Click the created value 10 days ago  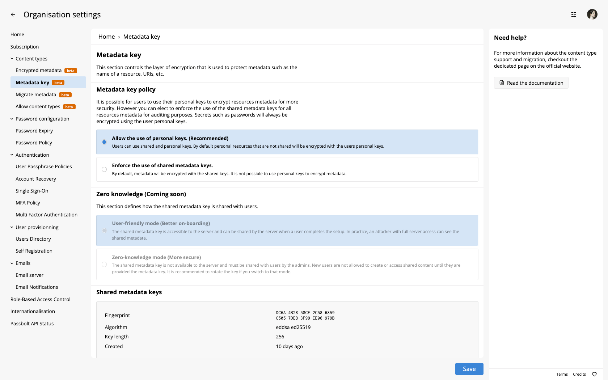pyautogui.click(x=289, y=346)
